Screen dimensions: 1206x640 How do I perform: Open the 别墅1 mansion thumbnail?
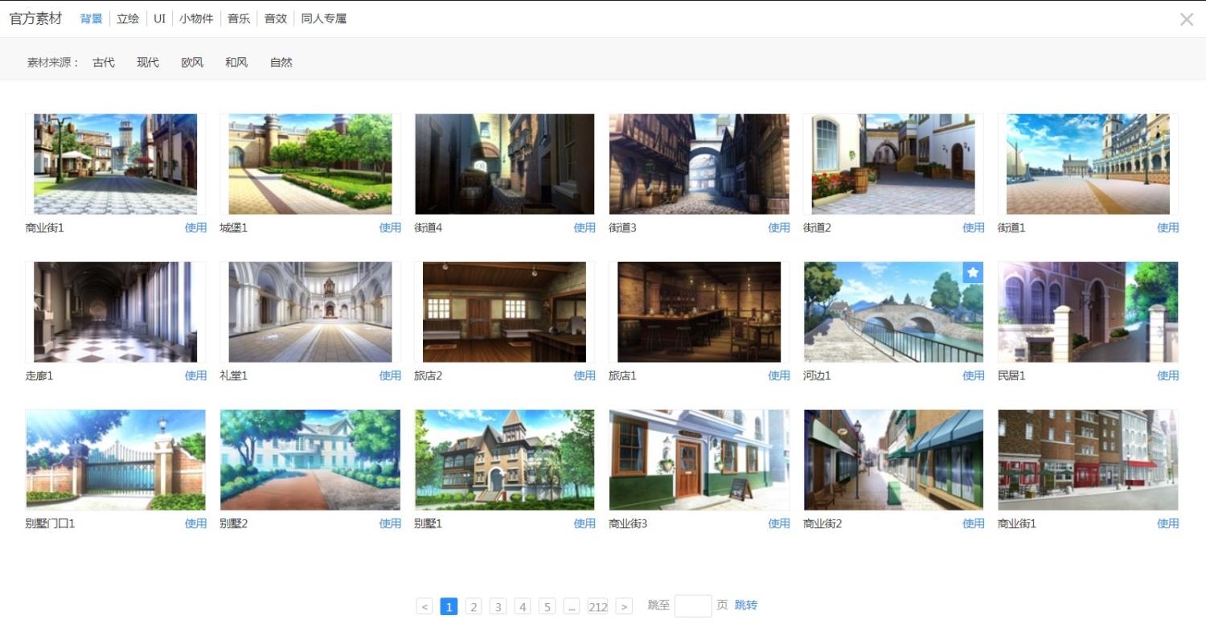coord(504,460)
